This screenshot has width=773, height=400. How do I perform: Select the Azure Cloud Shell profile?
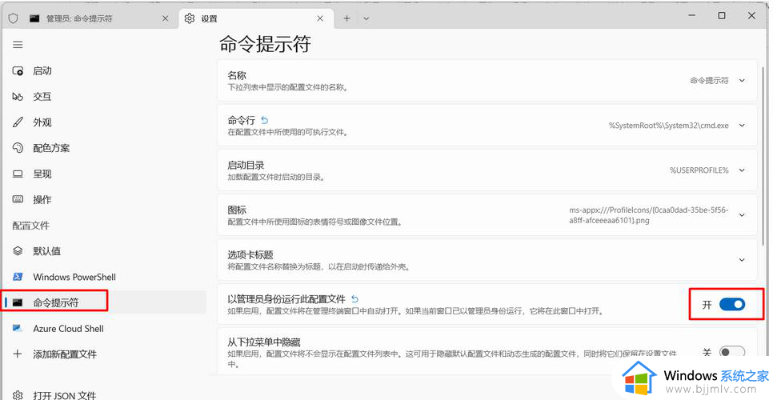tap(105, 328)
